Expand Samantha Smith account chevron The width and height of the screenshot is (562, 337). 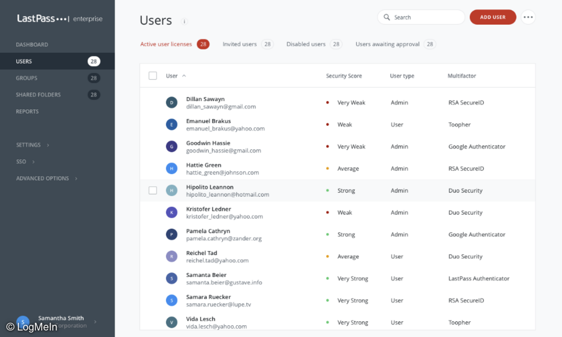95,322
